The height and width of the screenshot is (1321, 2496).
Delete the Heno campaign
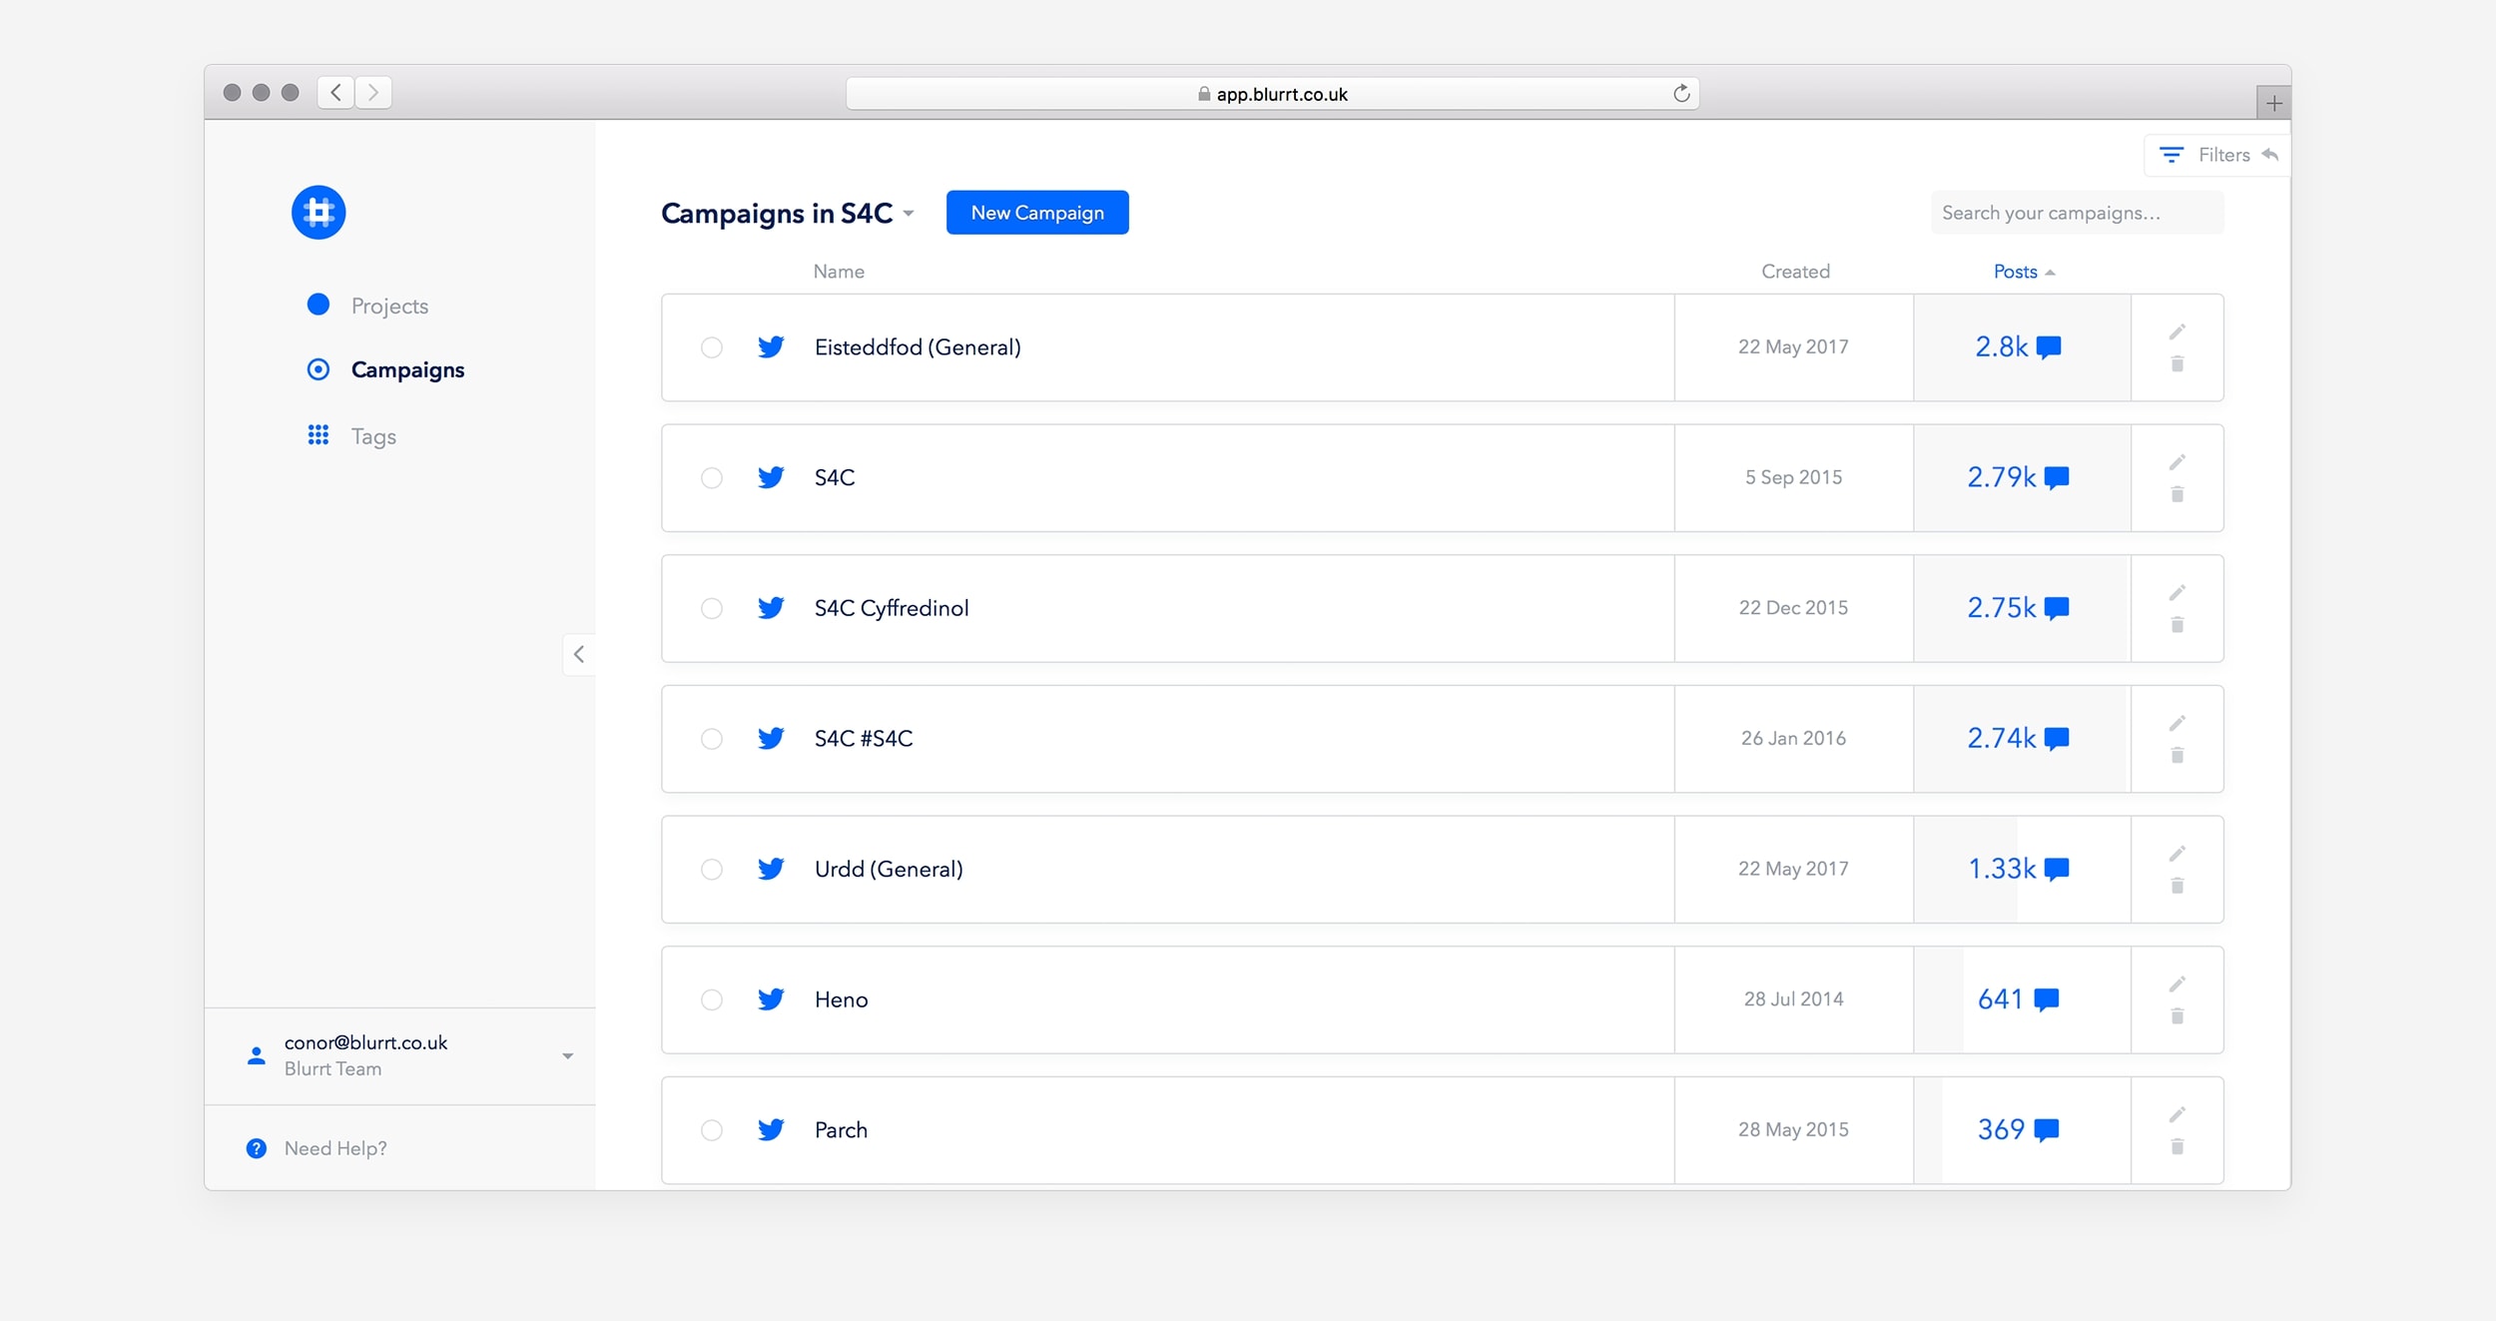(2178, 1015)
